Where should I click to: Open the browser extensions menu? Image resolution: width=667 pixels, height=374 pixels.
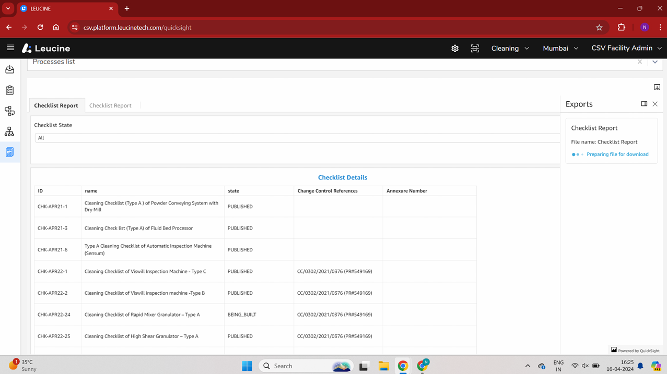click(x=622, y=28)
